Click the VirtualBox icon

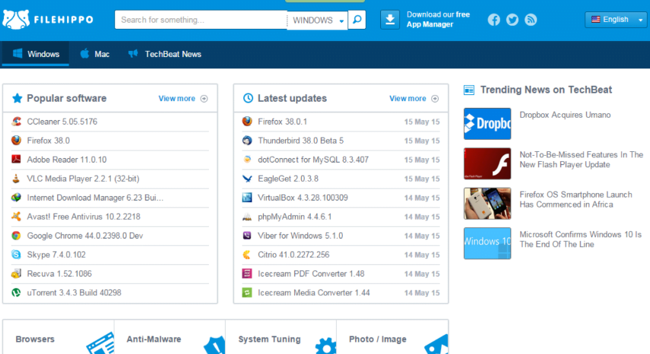pyautogui.click(x=247, y=198)
